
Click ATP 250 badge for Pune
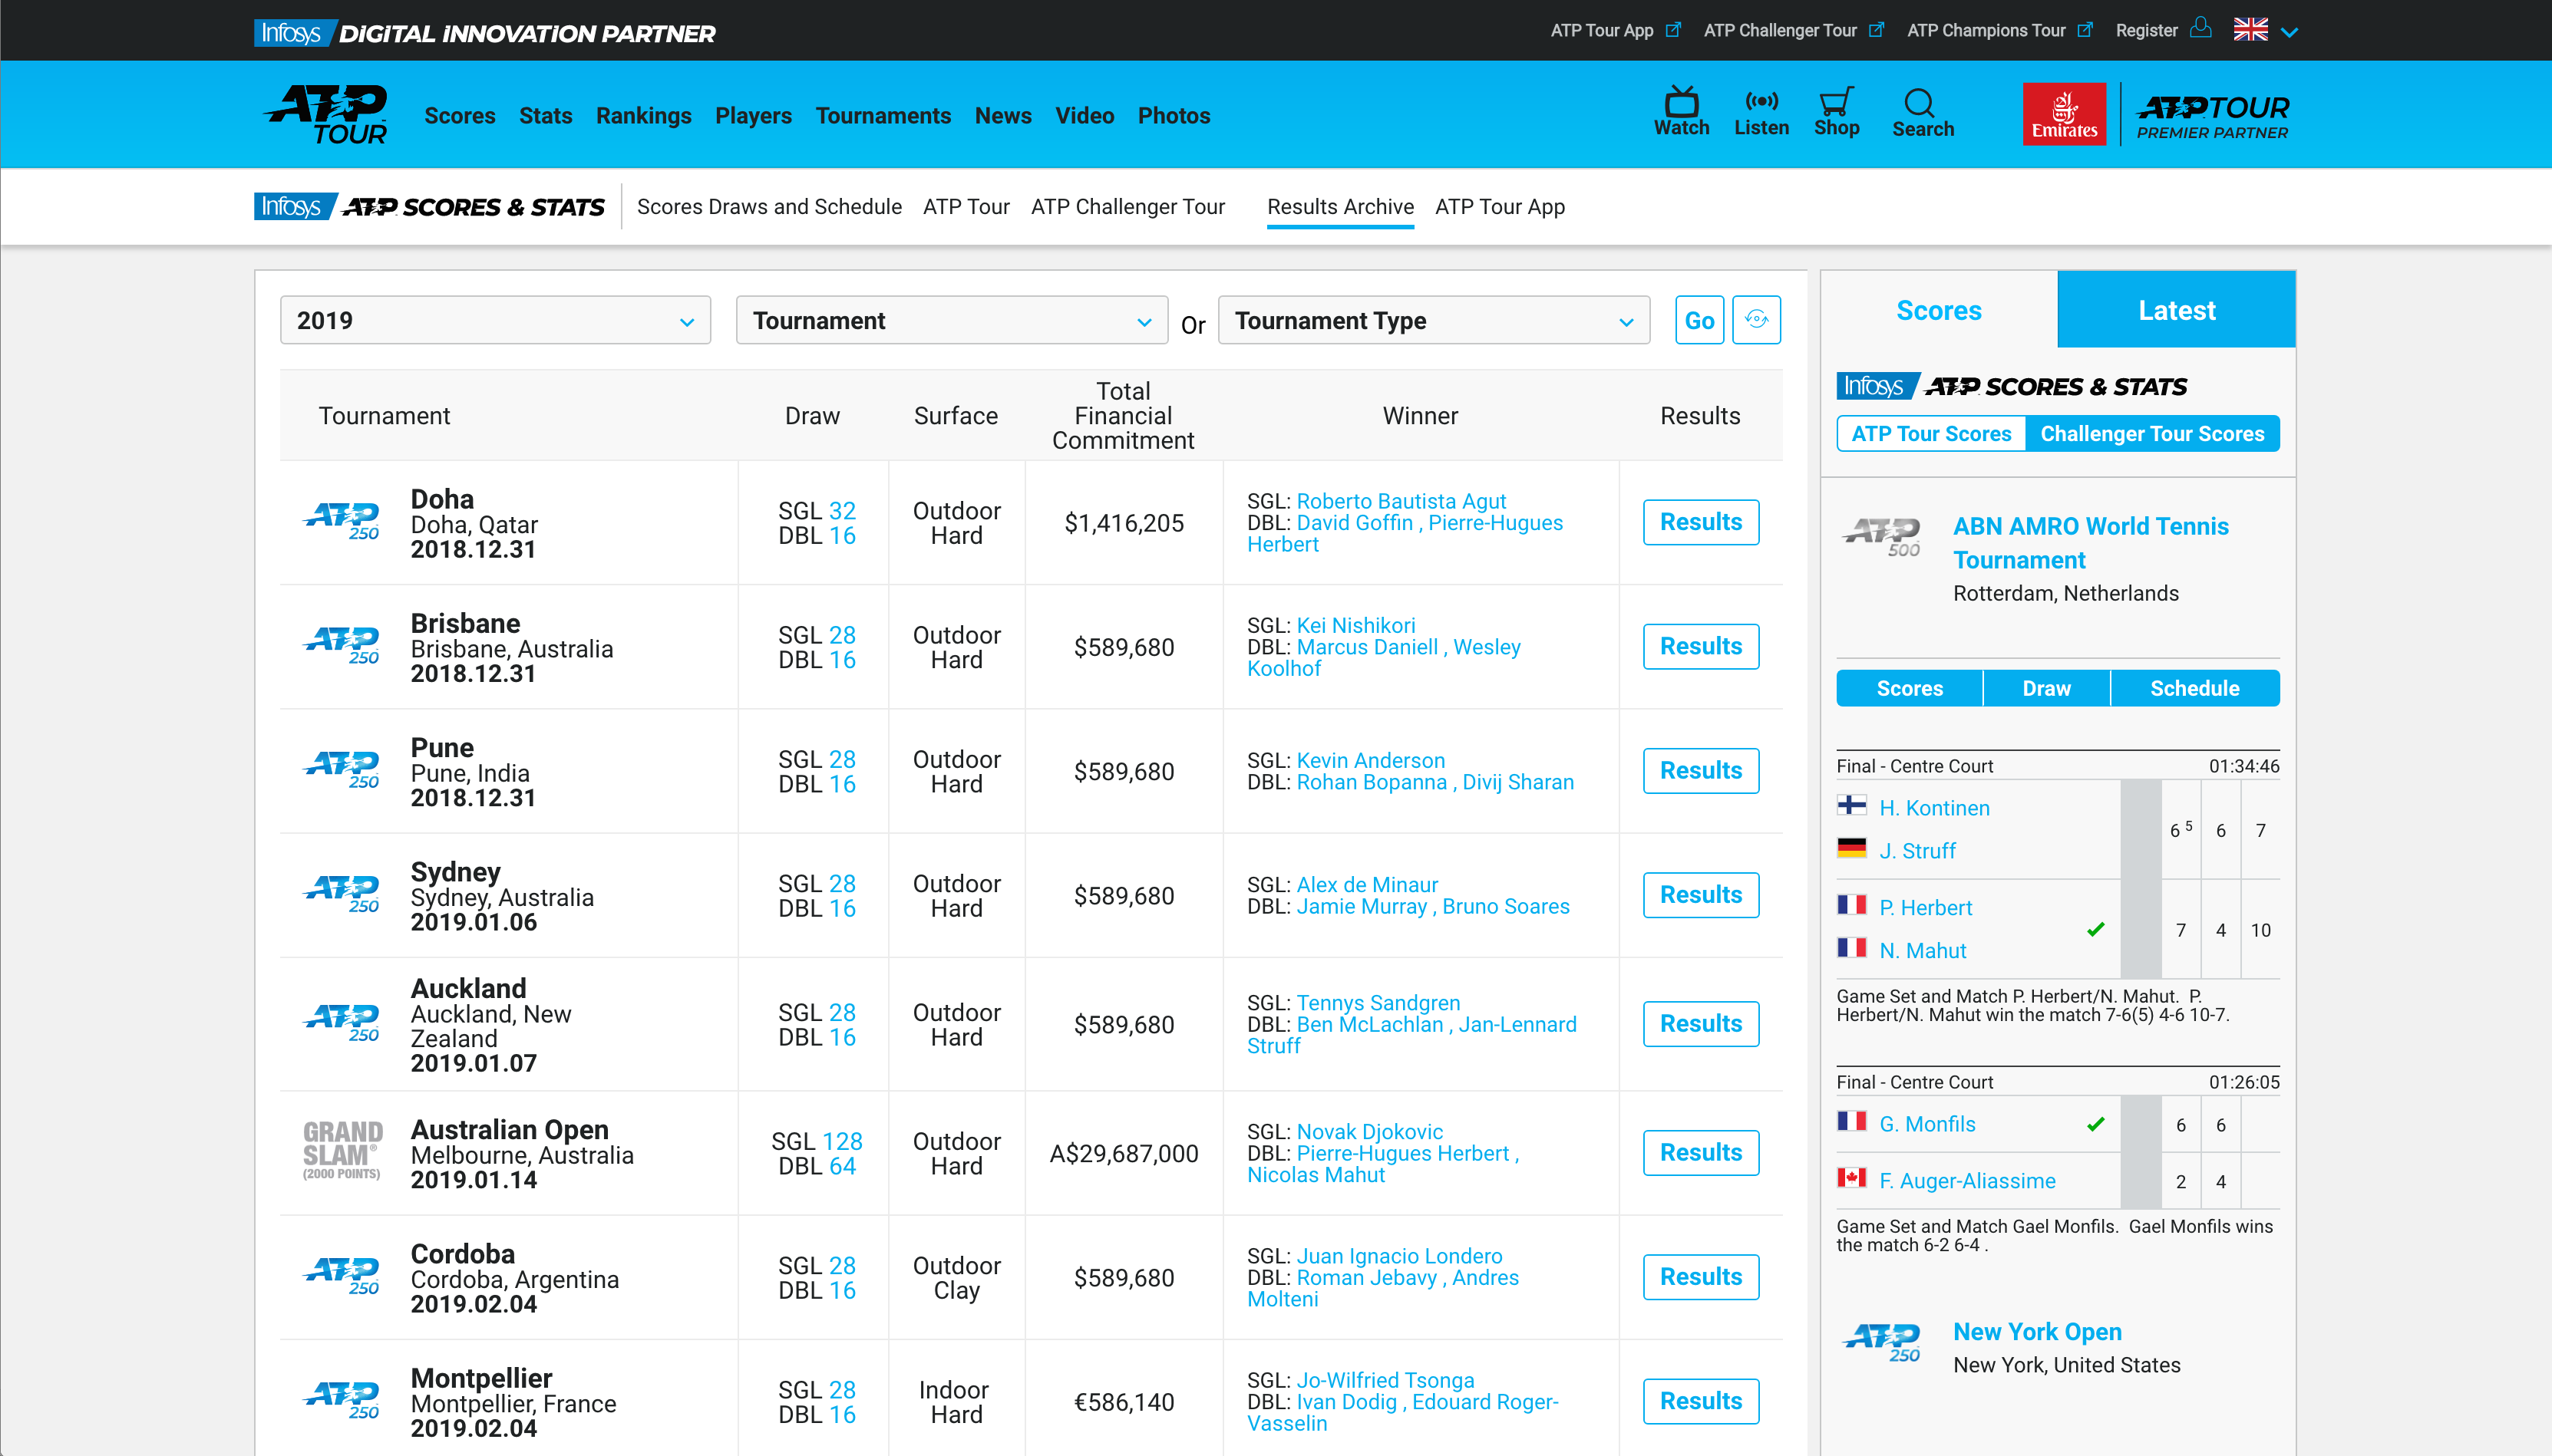pyautogui.click(x=341, y=770)
